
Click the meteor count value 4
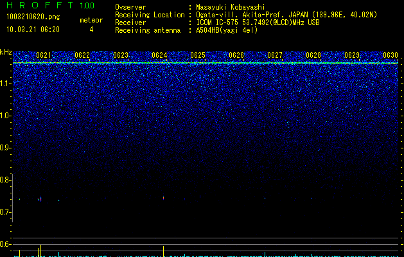click(x=91, y=30)
